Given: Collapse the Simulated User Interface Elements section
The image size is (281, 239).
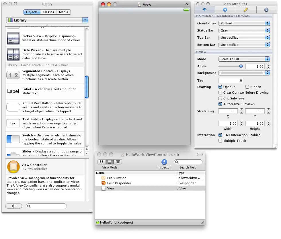Looking at the screenshot, I should pyautogui.click(x=198, y=16).
